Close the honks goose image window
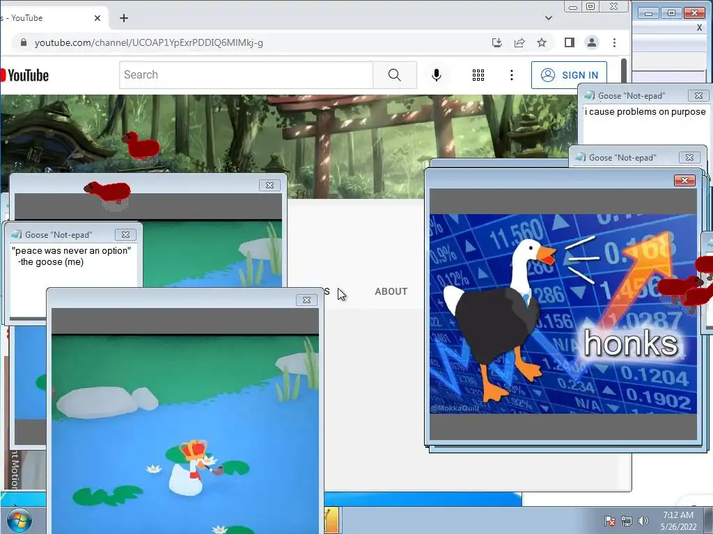Image resolution: width=713 pixels, height=534 pixels. (x=685, y=180)
